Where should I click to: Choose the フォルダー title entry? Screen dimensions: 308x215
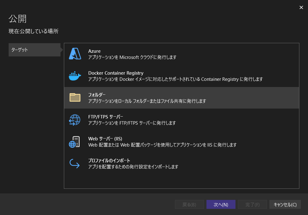tap(97, 95)
